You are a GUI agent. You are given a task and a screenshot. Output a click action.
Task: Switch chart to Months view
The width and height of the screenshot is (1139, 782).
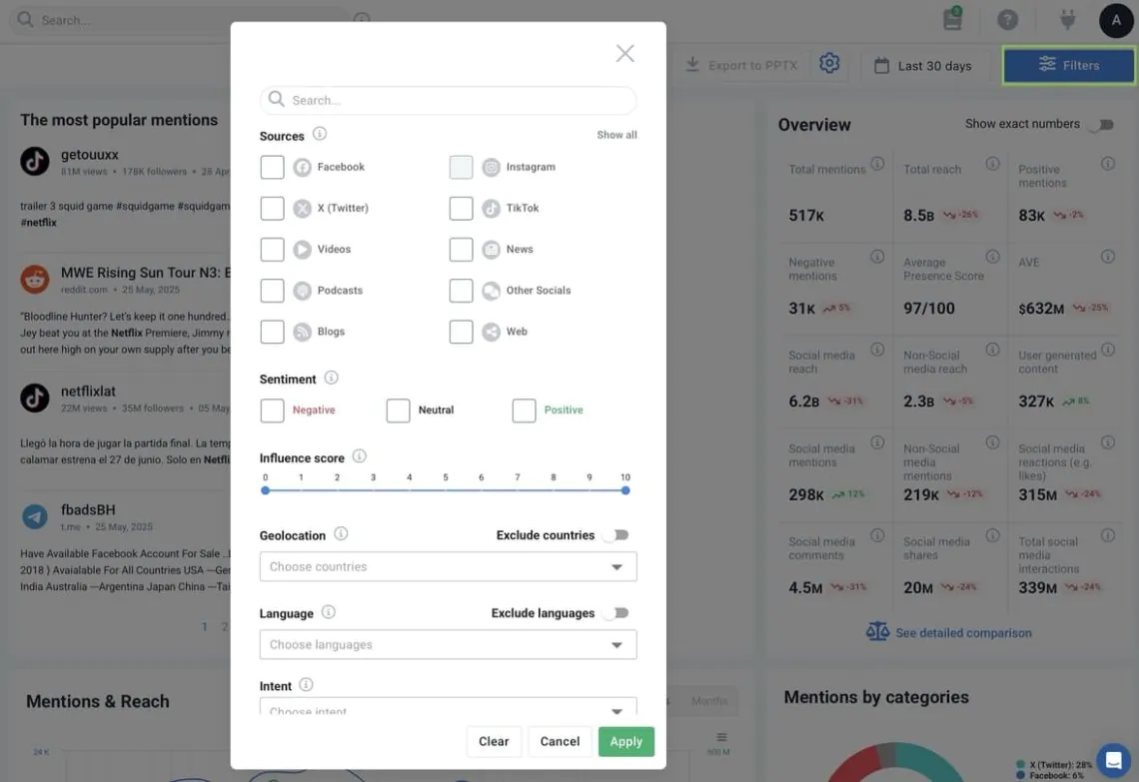tap(709, 701)
